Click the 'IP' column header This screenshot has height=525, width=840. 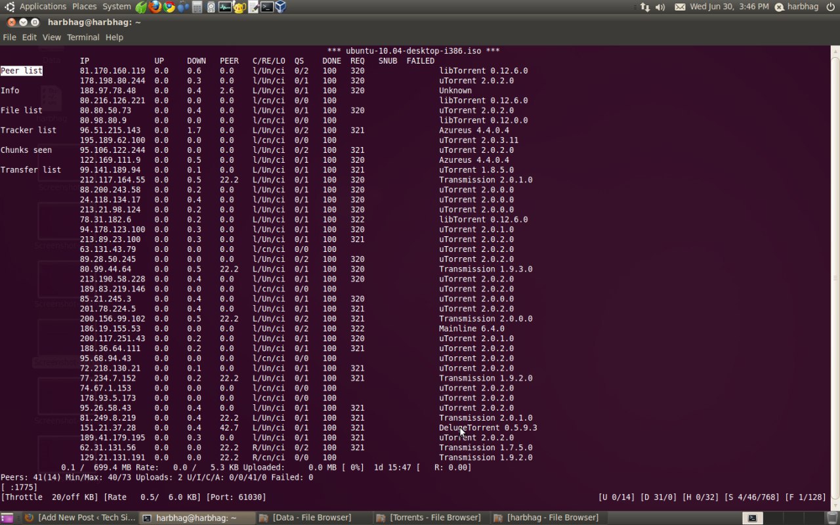(85, 61)
